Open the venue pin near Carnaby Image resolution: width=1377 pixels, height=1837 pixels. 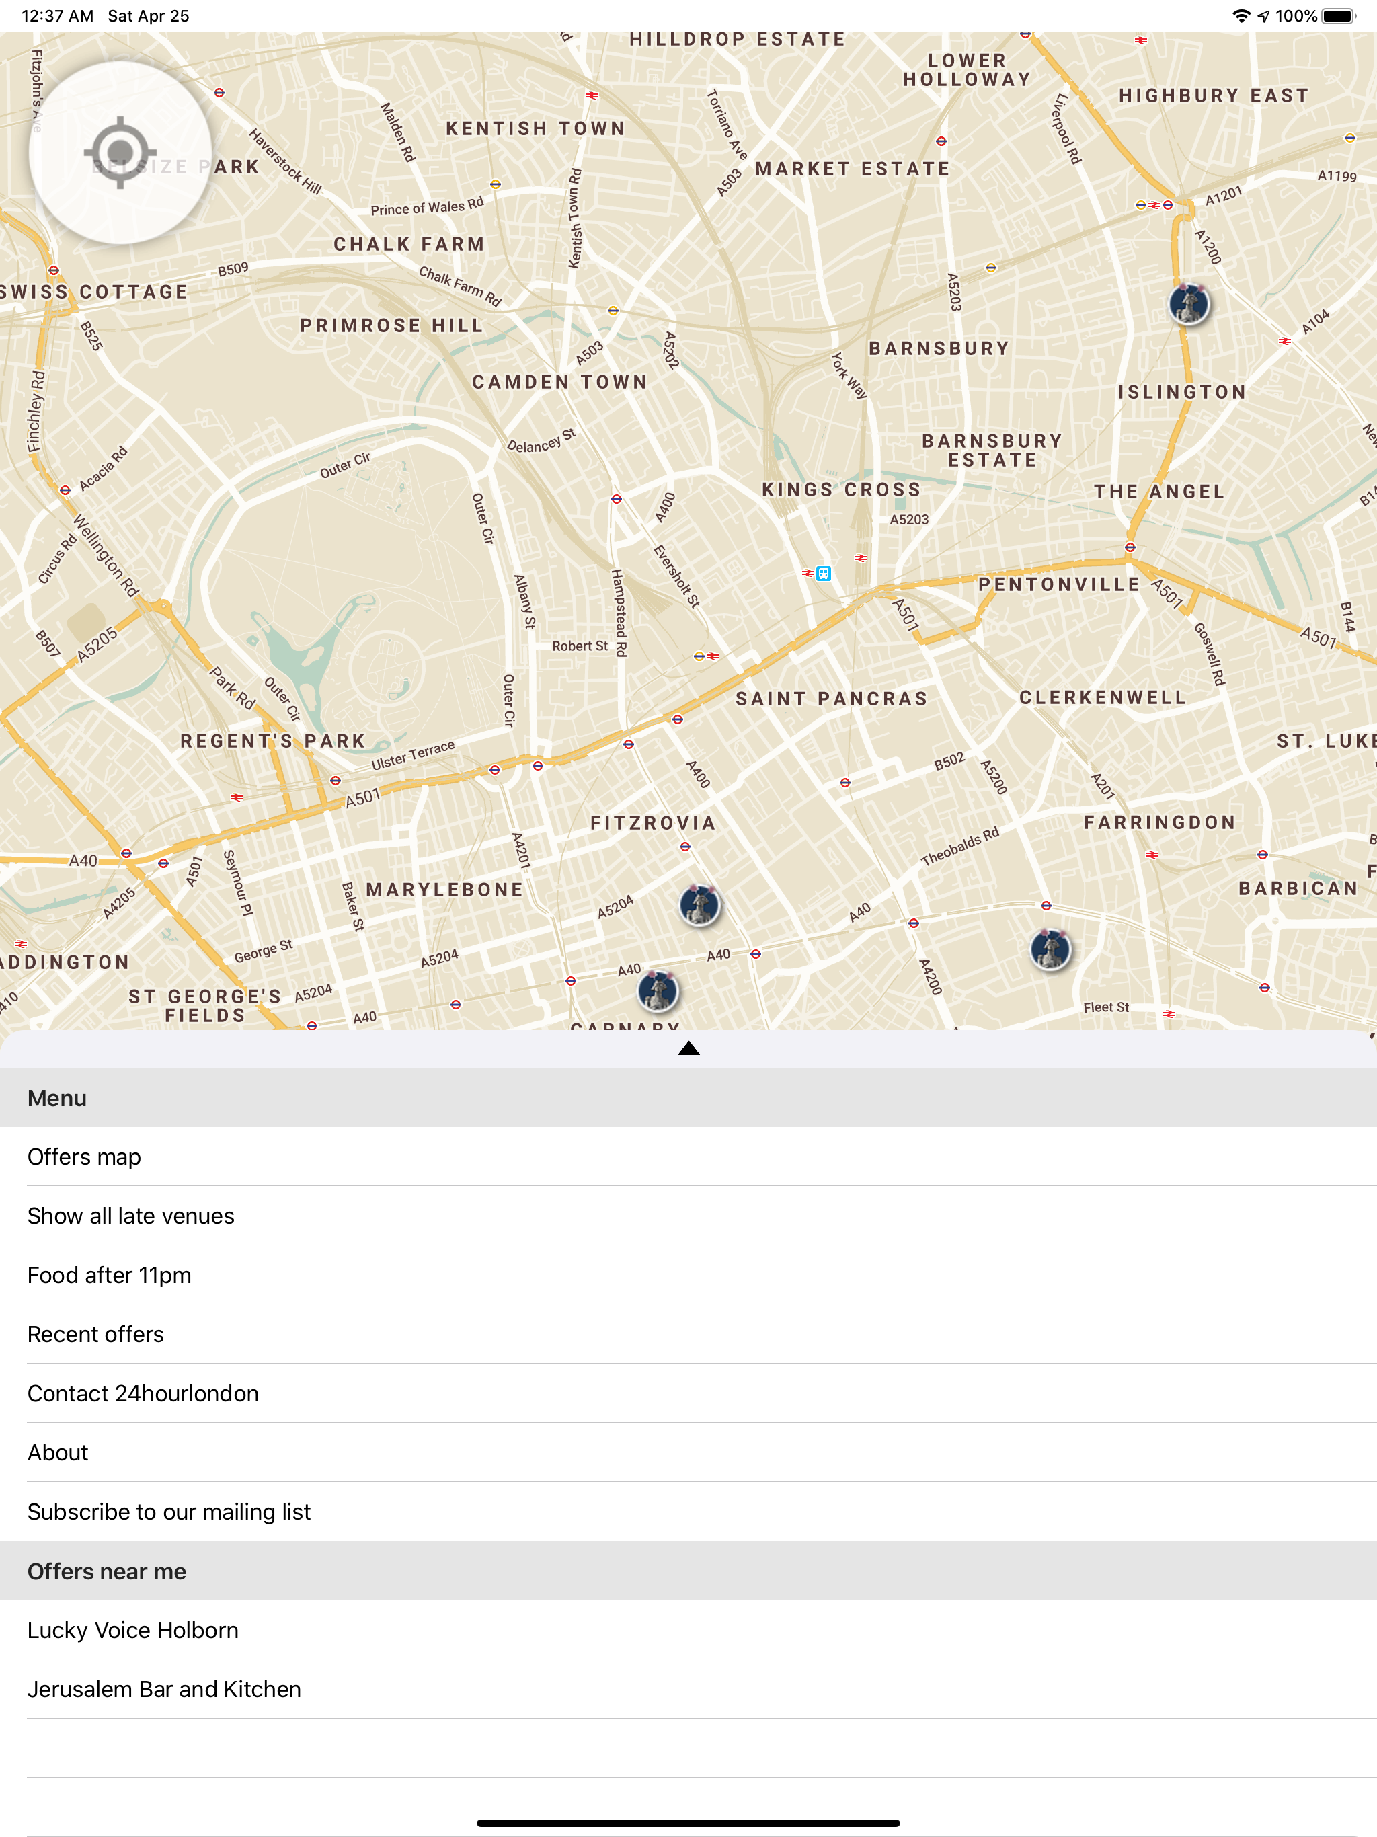pos(658,990)
